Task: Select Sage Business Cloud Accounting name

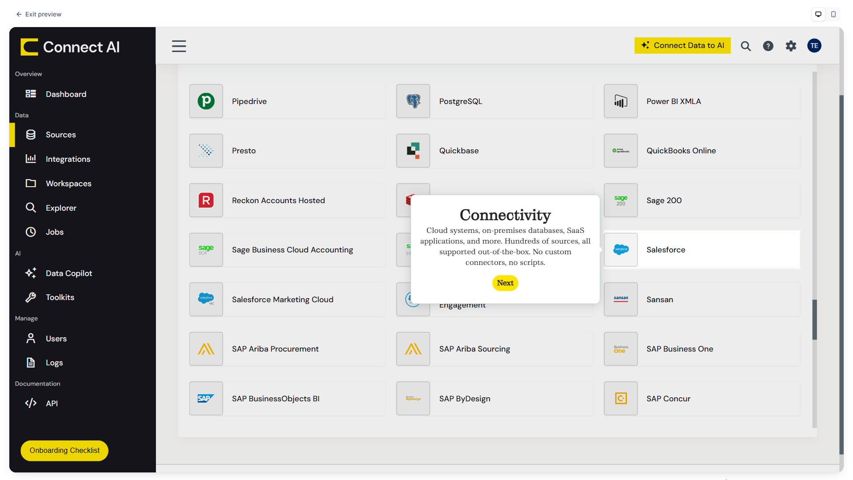Action: [292, 250]
